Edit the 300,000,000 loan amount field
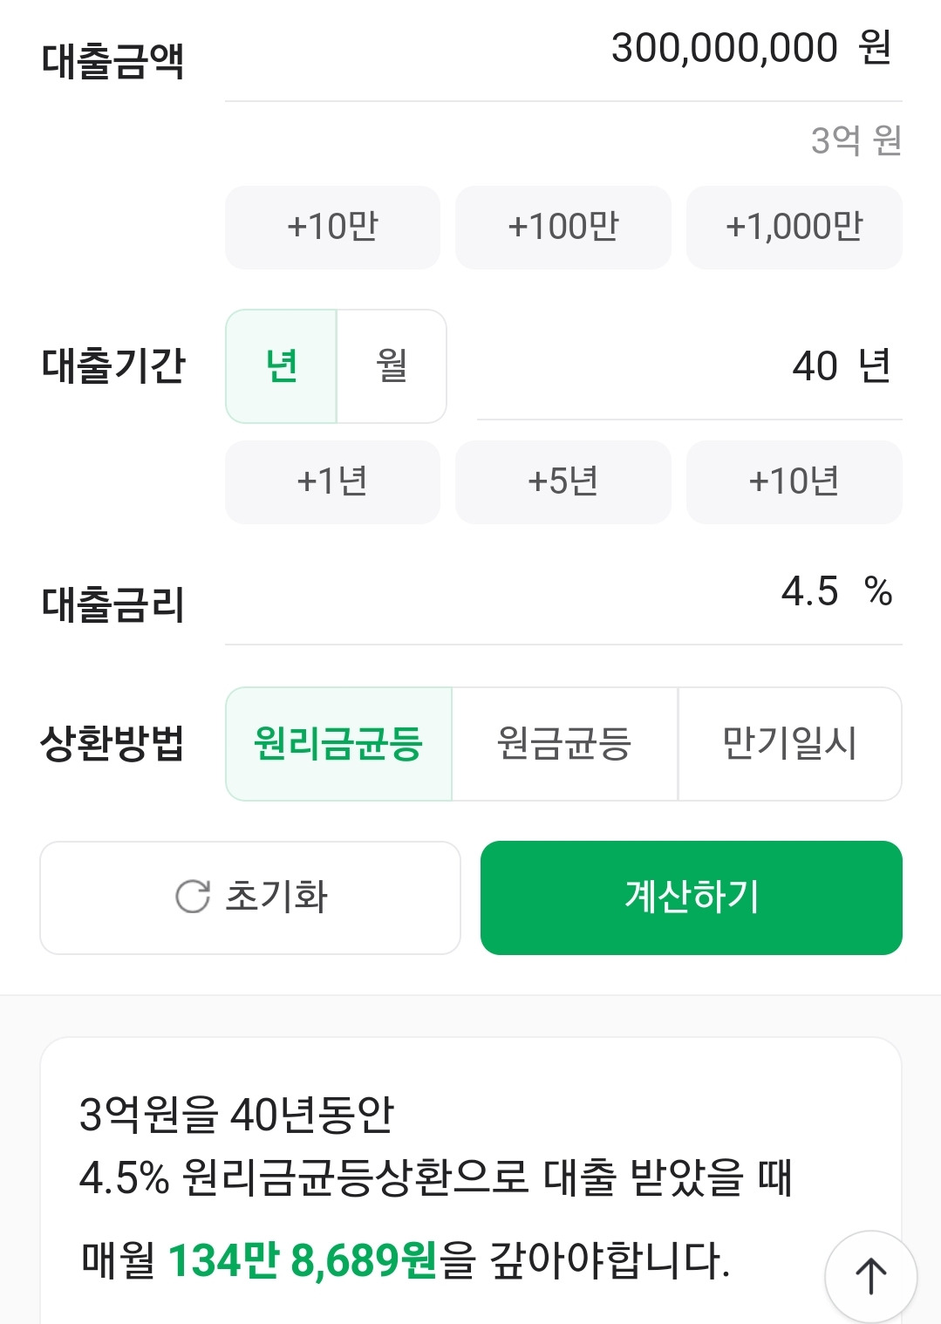 724,49
